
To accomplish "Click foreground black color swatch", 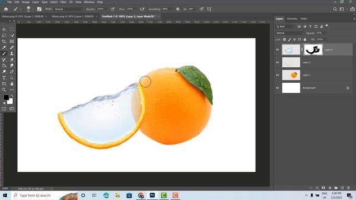I will coord(6,98).
